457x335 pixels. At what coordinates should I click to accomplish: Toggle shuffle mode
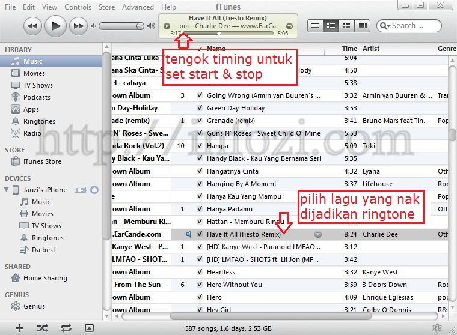pos(43,328)
